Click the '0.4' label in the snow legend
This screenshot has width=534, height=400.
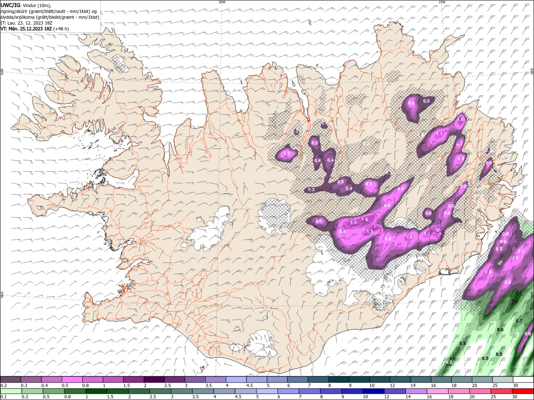pos(45,385)
